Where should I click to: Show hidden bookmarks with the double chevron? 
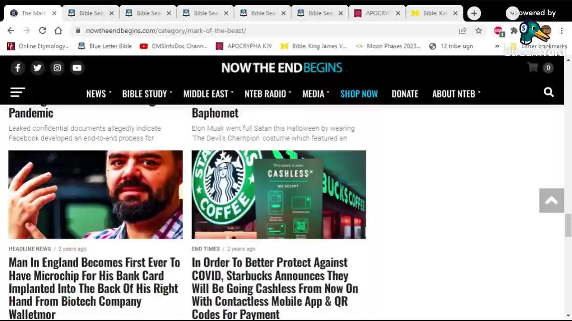497,46
